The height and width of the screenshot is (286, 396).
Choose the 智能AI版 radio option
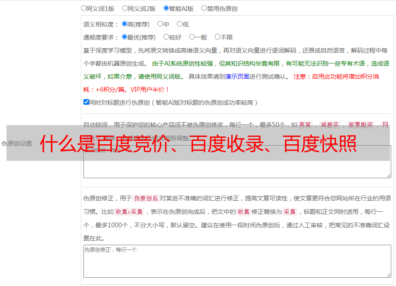coord(166,8)
